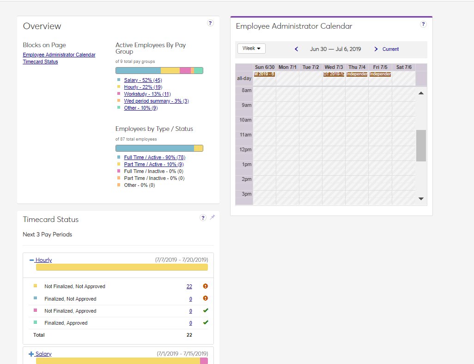Follow the Timecard Status block link
The width and height of the screenshot is (474, 364).
point(40,62)
